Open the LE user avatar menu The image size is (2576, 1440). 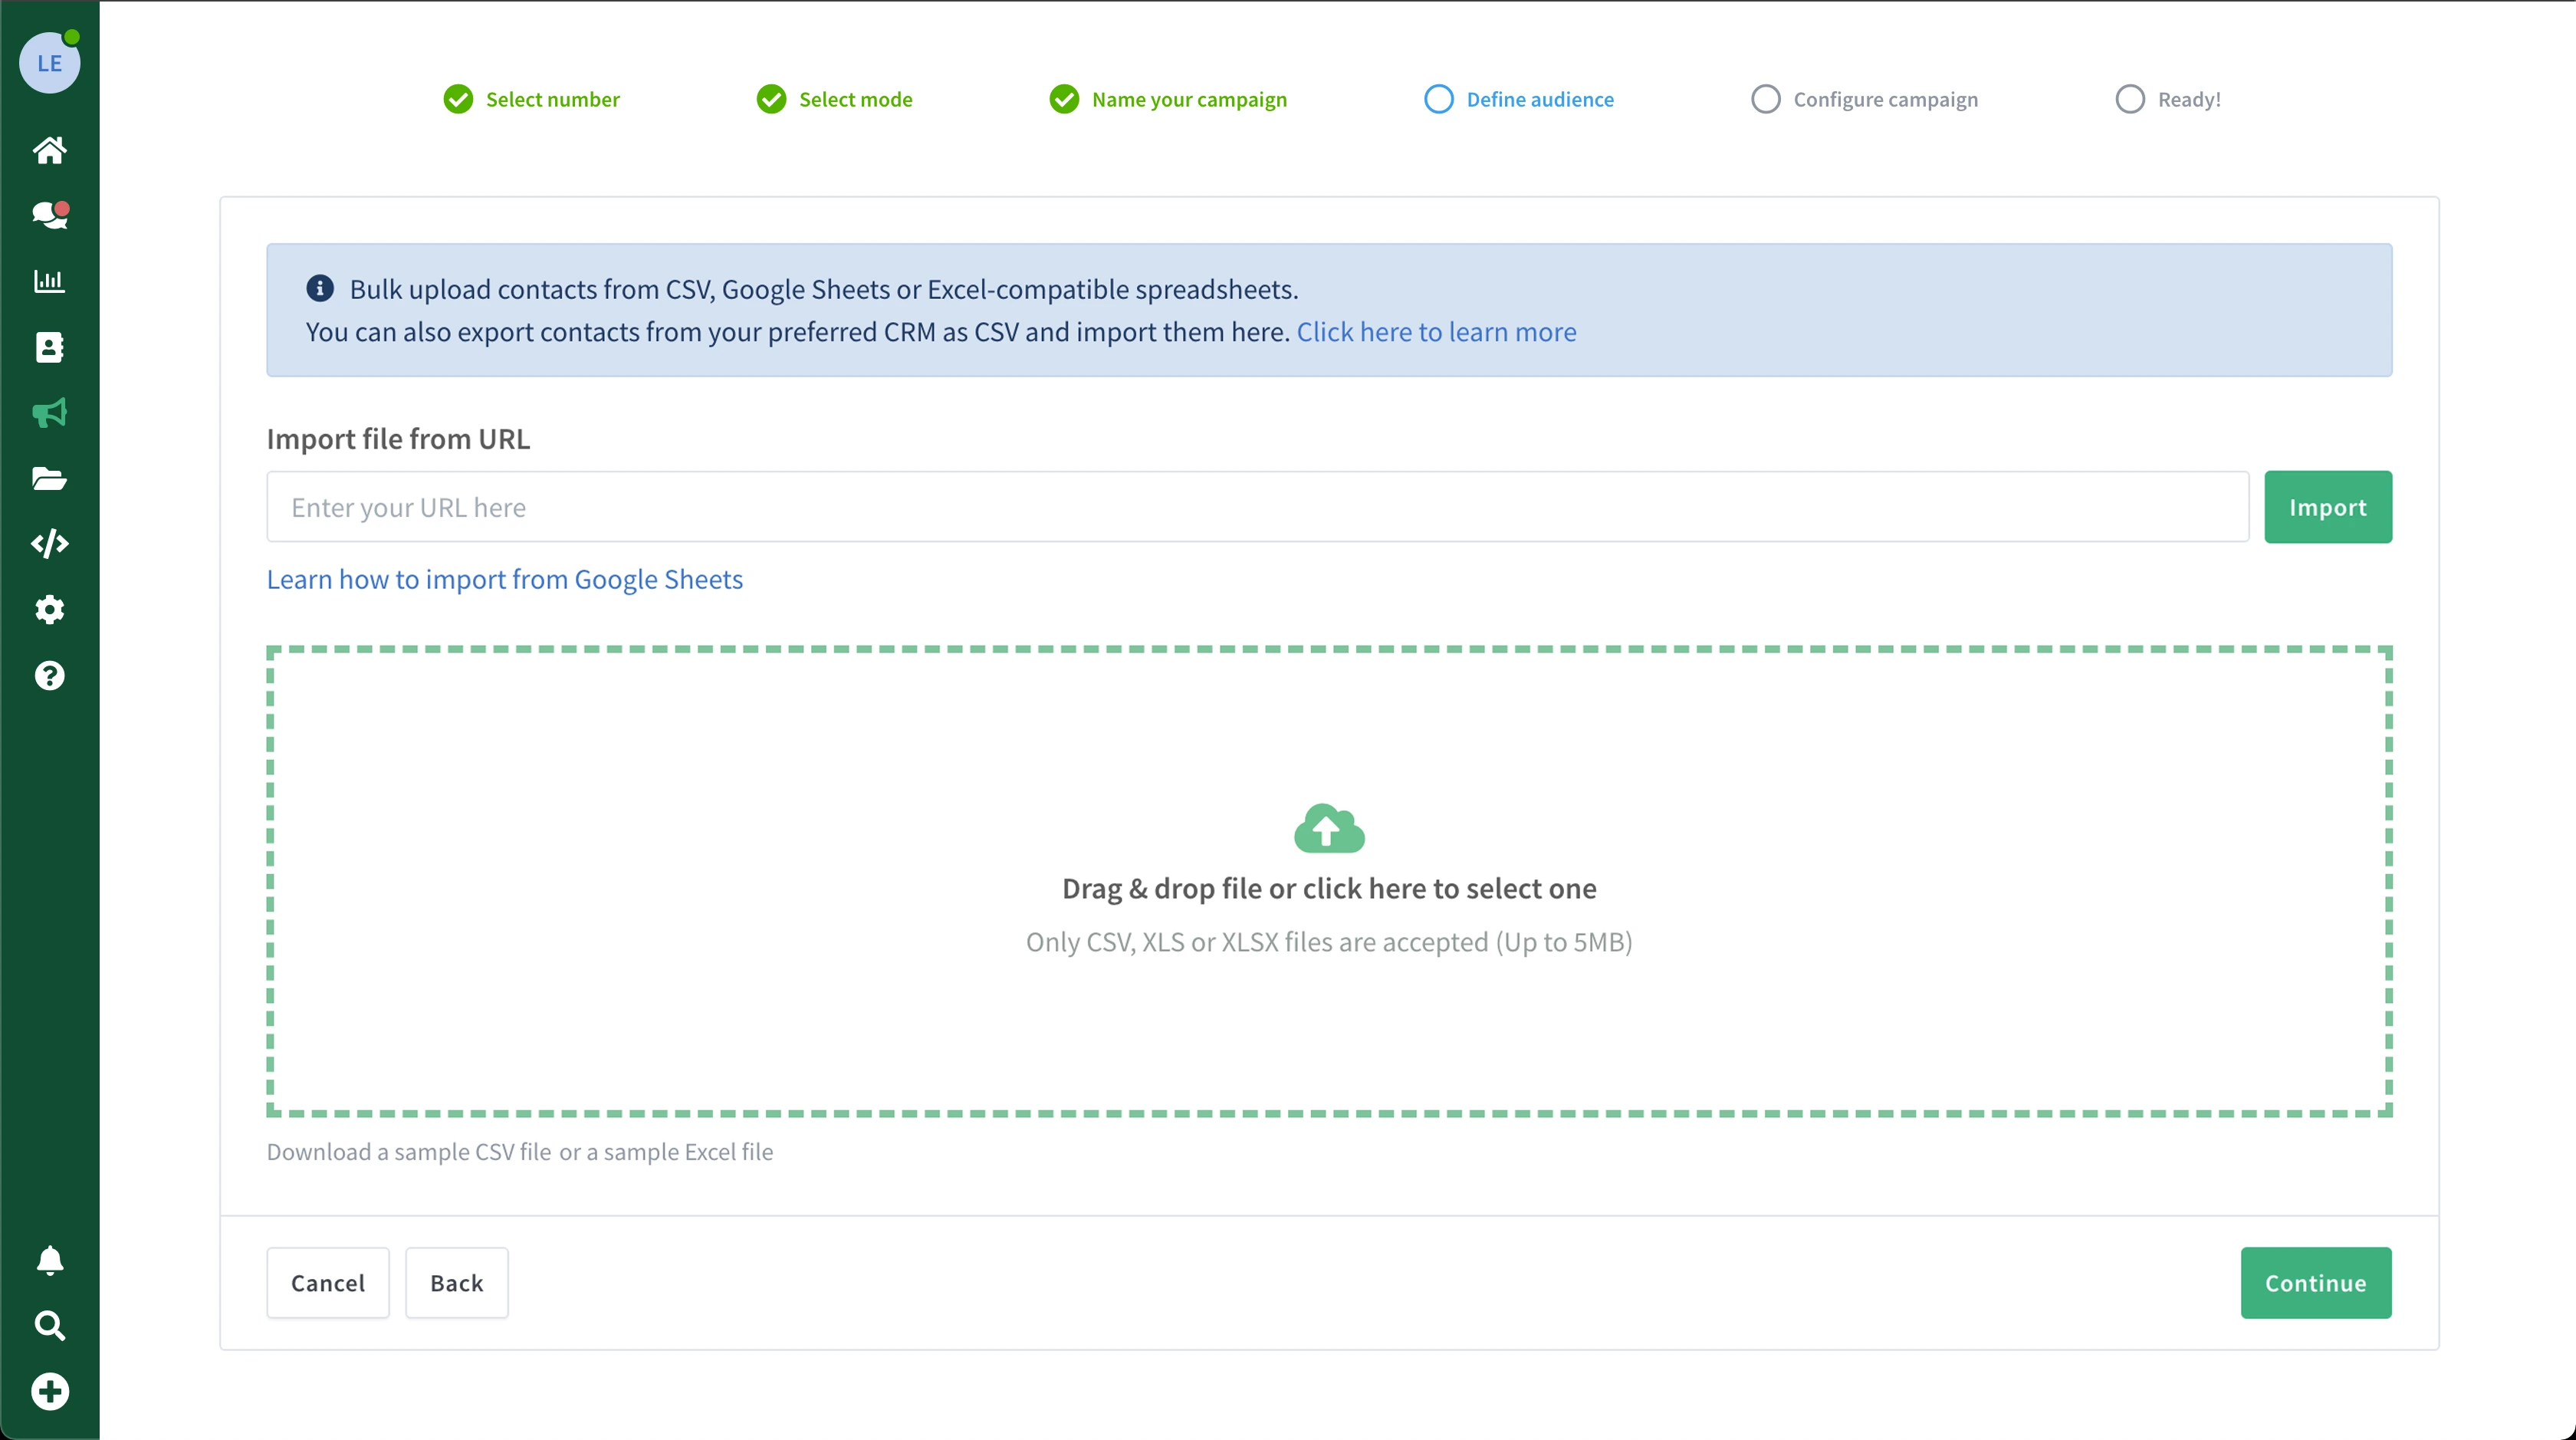[x=49, y=62]
